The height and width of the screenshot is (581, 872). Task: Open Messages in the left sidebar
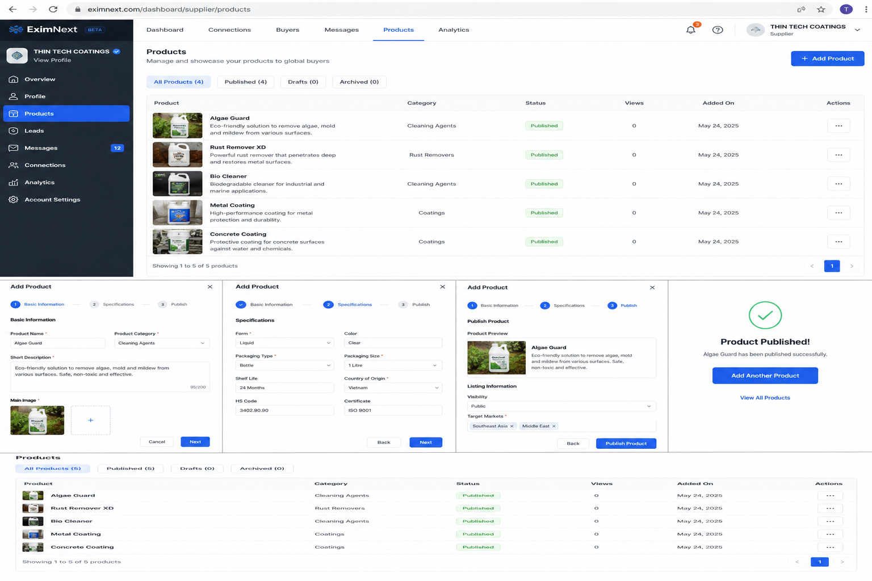tap(66, 148)
